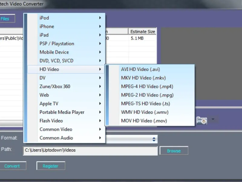Click Browse to choose output folder
The width and height of the screenshot is (242, 182).
(x=174, y=150)
